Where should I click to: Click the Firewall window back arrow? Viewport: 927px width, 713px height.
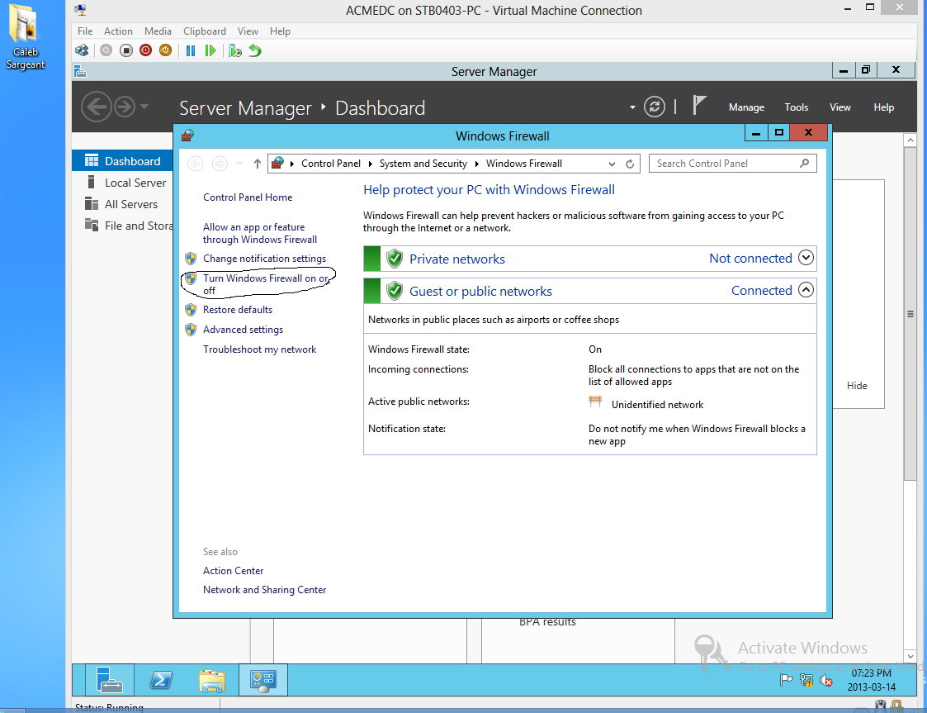click(195, 164)
